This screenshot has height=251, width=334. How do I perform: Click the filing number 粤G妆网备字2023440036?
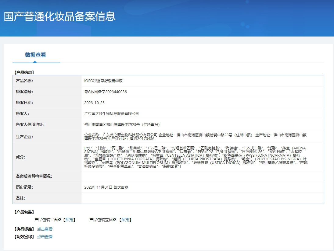point(106,92)
